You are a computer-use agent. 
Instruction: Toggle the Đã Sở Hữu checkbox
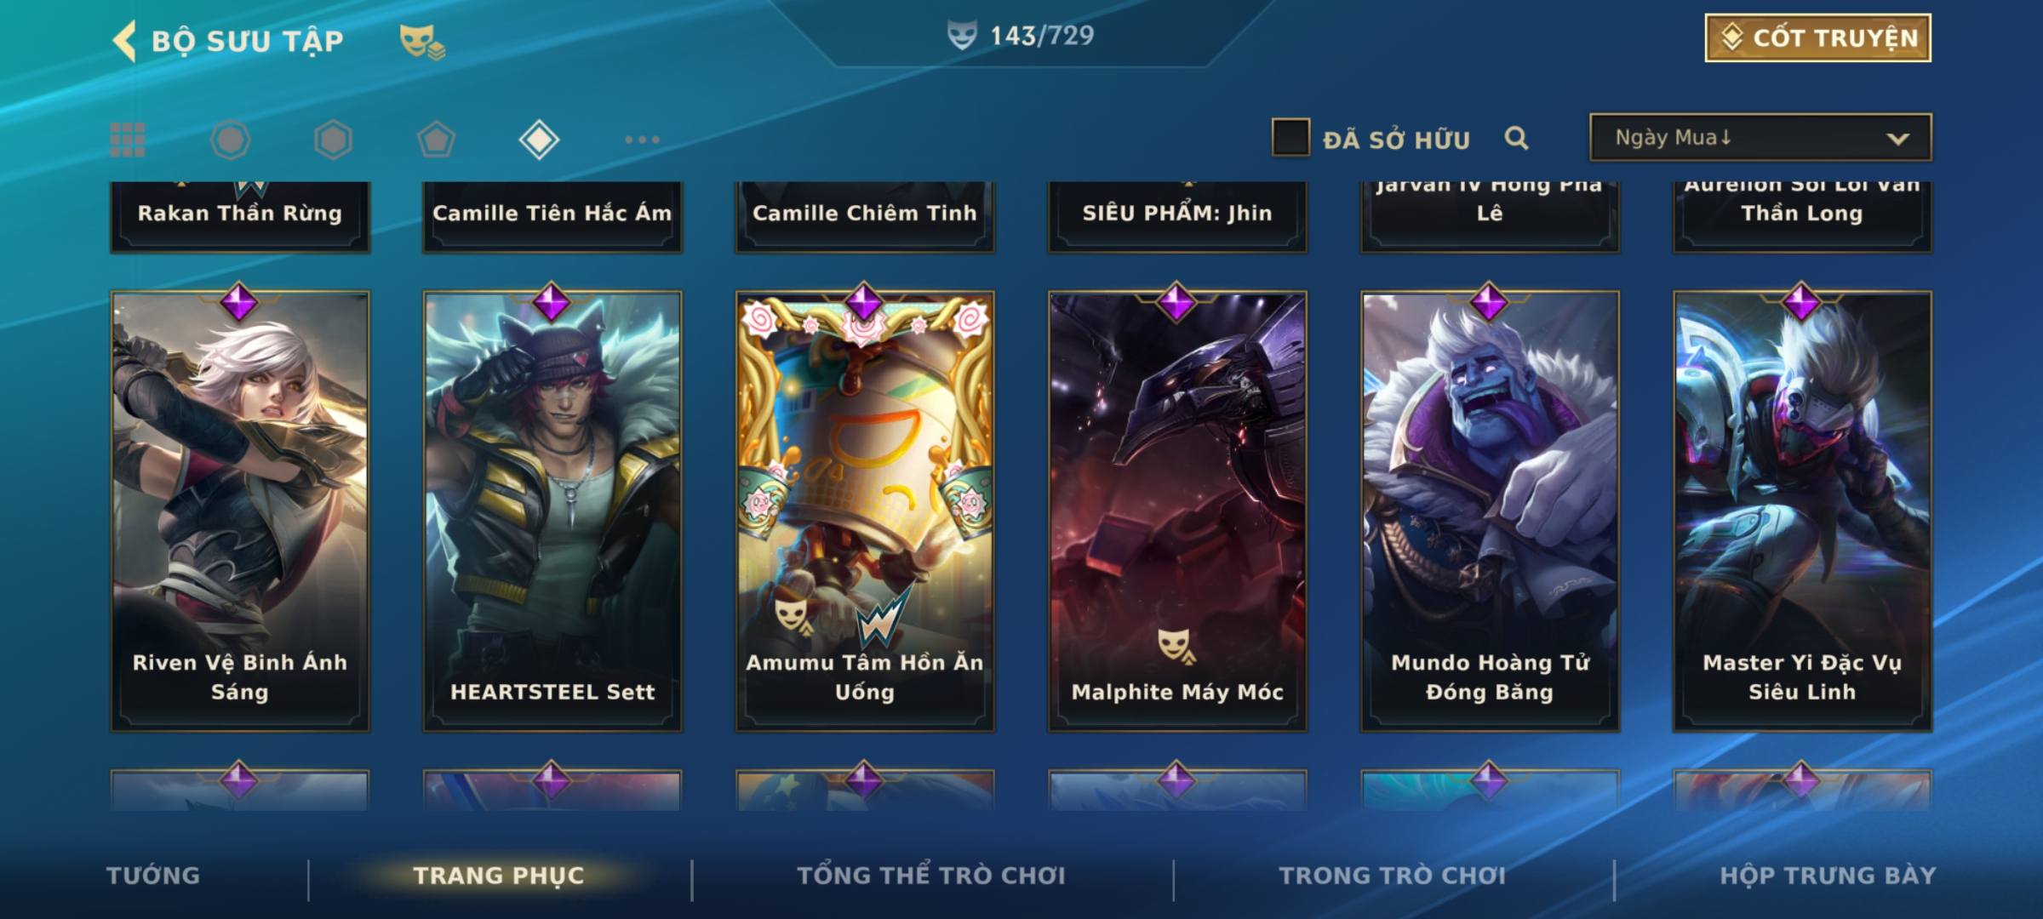[1290, 138]
